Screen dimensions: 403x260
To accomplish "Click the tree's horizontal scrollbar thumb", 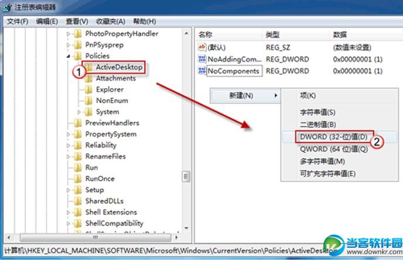I will [x=95, y=238].
